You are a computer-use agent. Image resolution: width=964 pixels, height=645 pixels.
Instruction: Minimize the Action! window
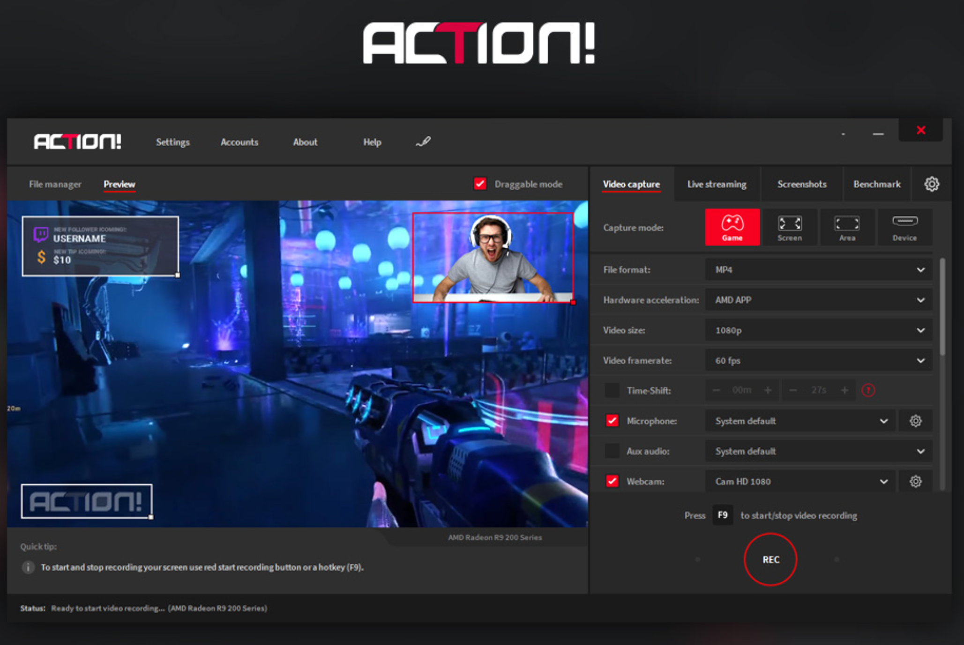click(878, 134)
